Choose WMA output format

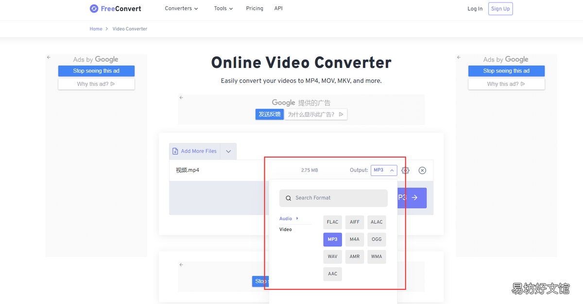click(x=377, y=256)
